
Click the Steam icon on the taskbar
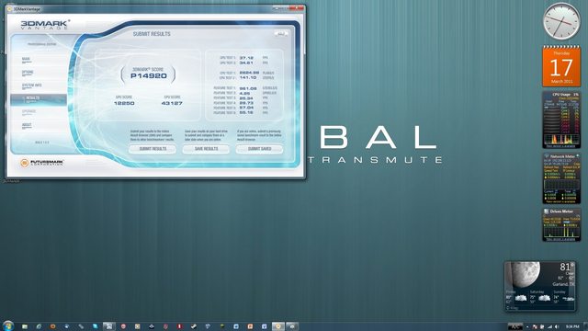click(193, 326)
